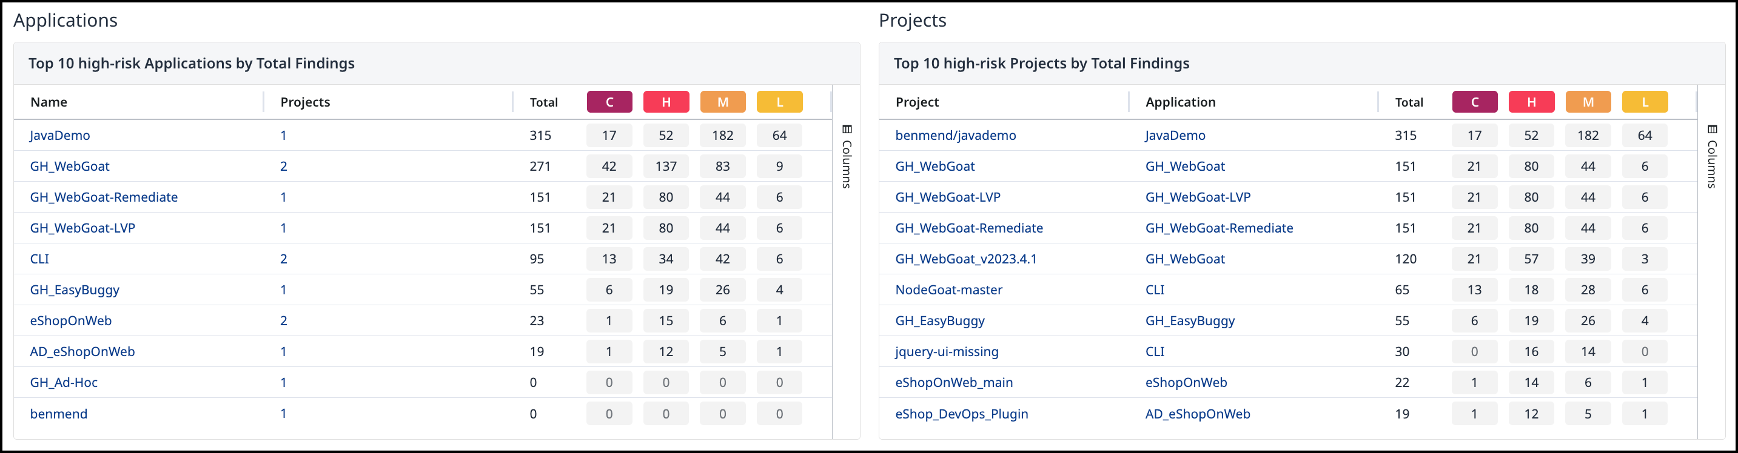Click Medium severity badge in Applications header
1738x453 pixels.
(x=723, y=102)
